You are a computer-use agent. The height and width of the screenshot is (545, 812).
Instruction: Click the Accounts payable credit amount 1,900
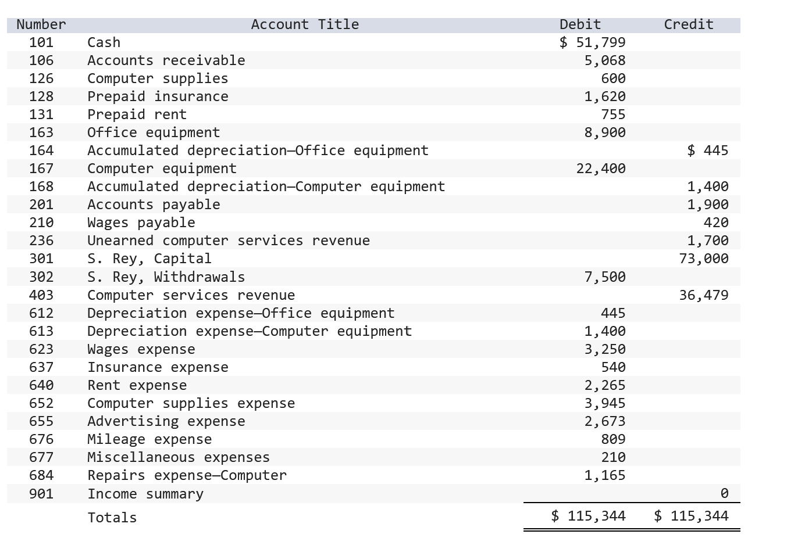click(x=713, y=204)
